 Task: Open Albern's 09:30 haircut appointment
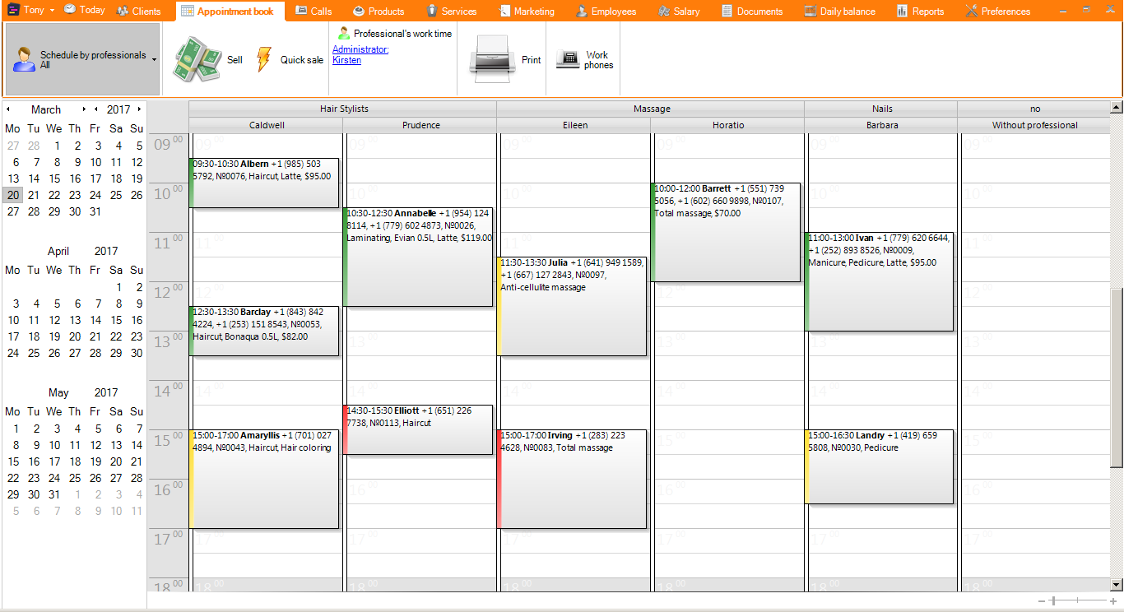pyautogui.click(x=264, y=183)
